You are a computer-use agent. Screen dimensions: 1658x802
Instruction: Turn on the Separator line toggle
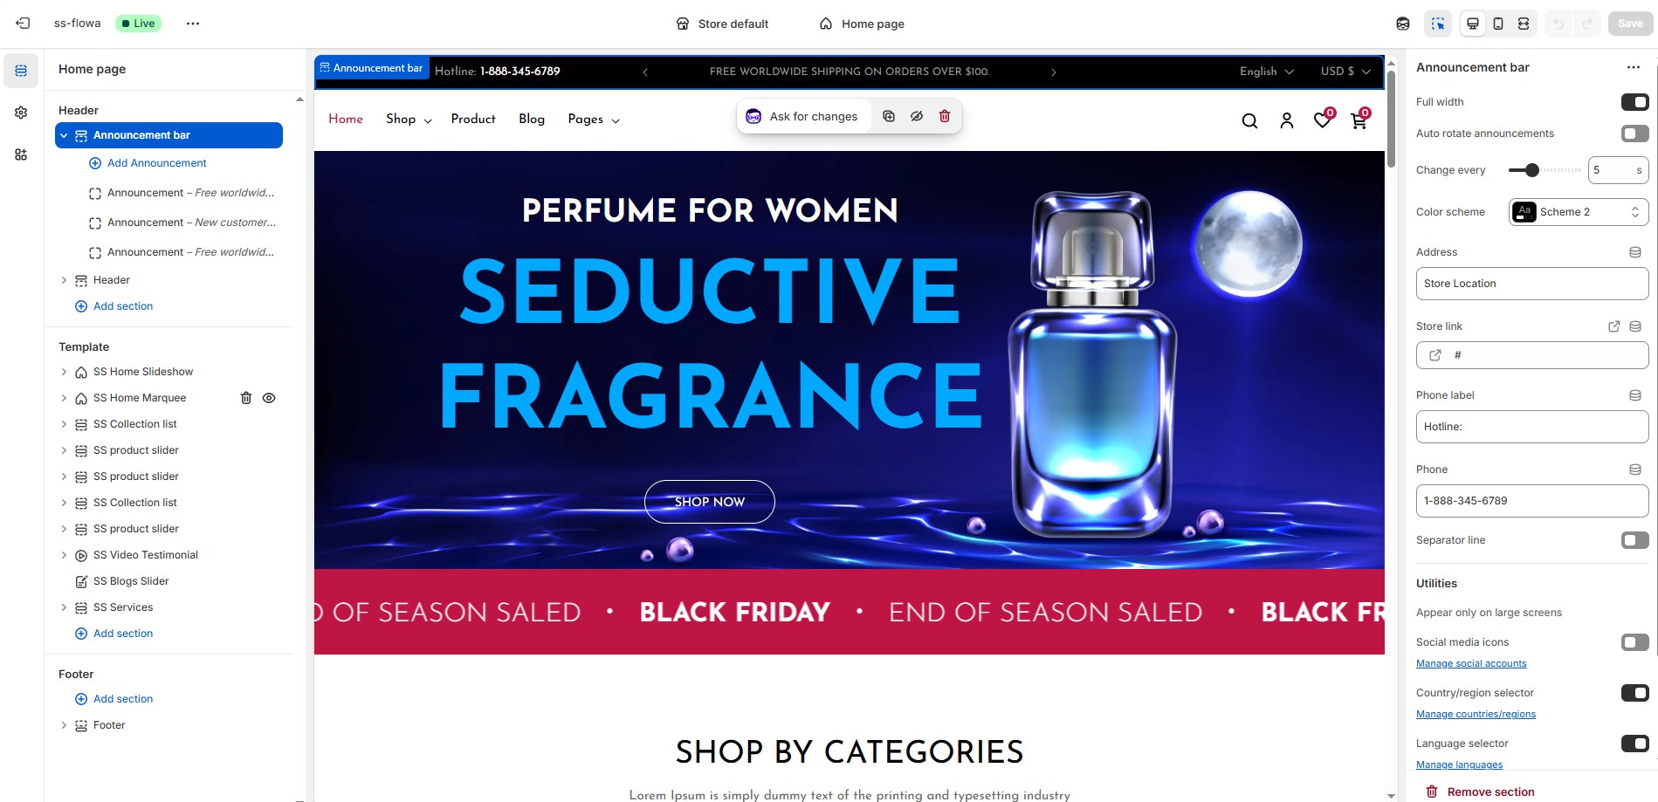pyautogui.click(x=1634, y=540)
